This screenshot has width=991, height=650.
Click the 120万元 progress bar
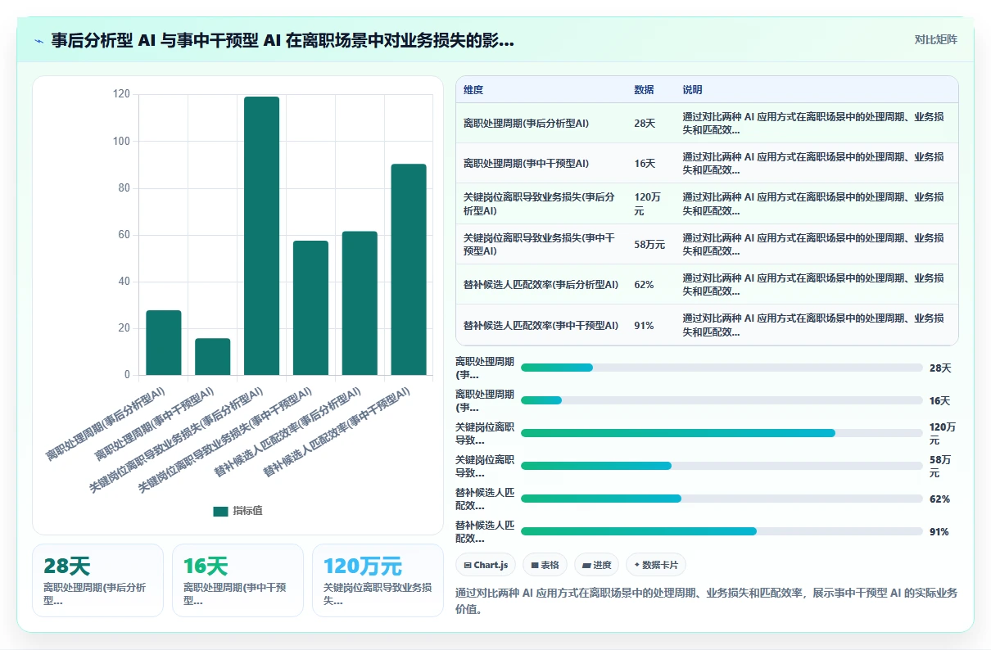[722, 433]
